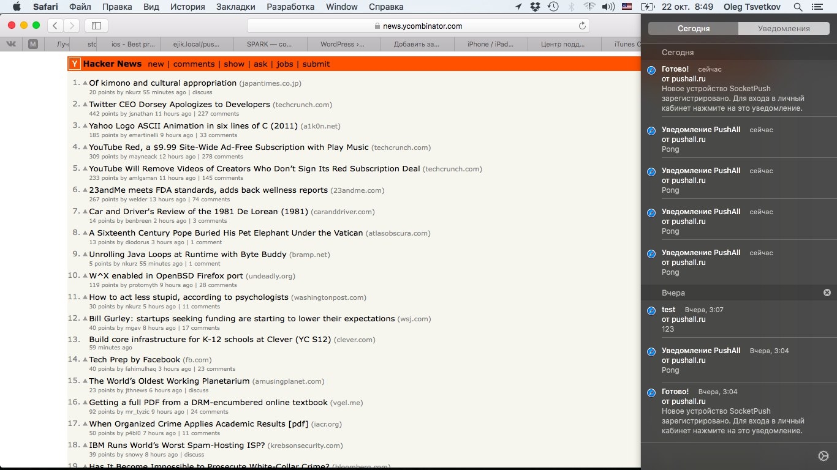Viewport: 837px width, 470px height.
Task: Upvote the Unrolling Java Loops story
Action: click(85, 255)
